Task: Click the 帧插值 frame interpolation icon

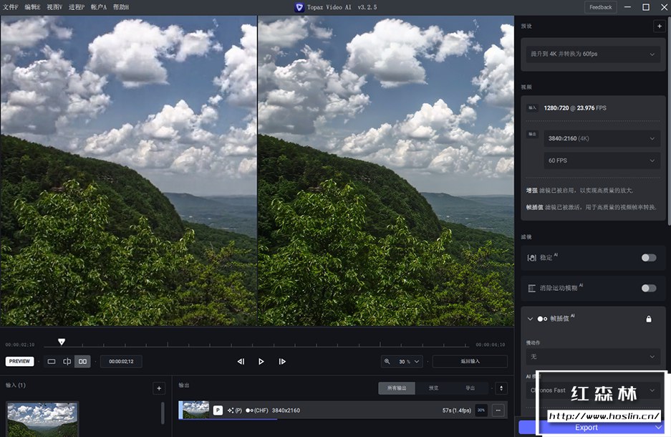Action: (542, 319)
